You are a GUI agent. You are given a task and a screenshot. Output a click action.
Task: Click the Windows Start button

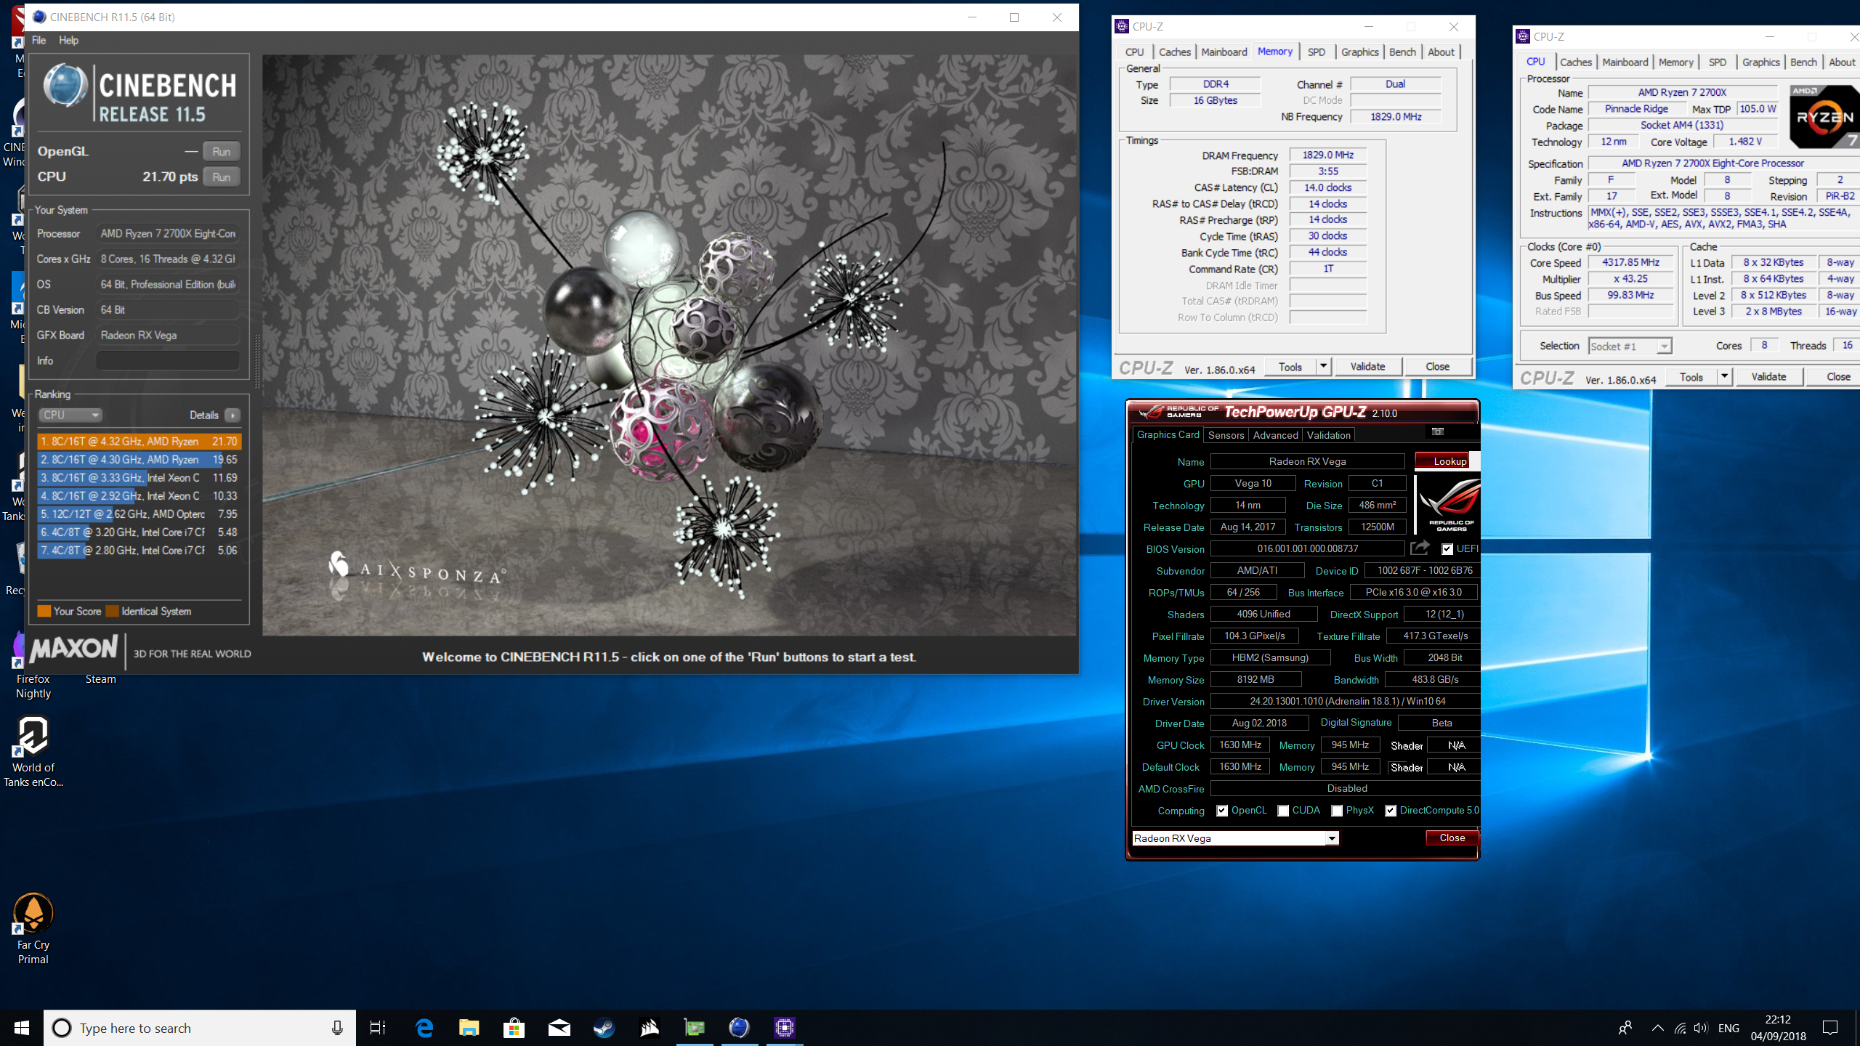tap(22, 1028)
